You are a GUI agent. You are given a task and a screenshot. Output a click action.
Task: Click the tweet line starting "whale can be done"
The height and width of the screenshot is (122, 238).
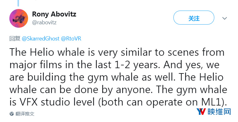(x=118, y=90)
